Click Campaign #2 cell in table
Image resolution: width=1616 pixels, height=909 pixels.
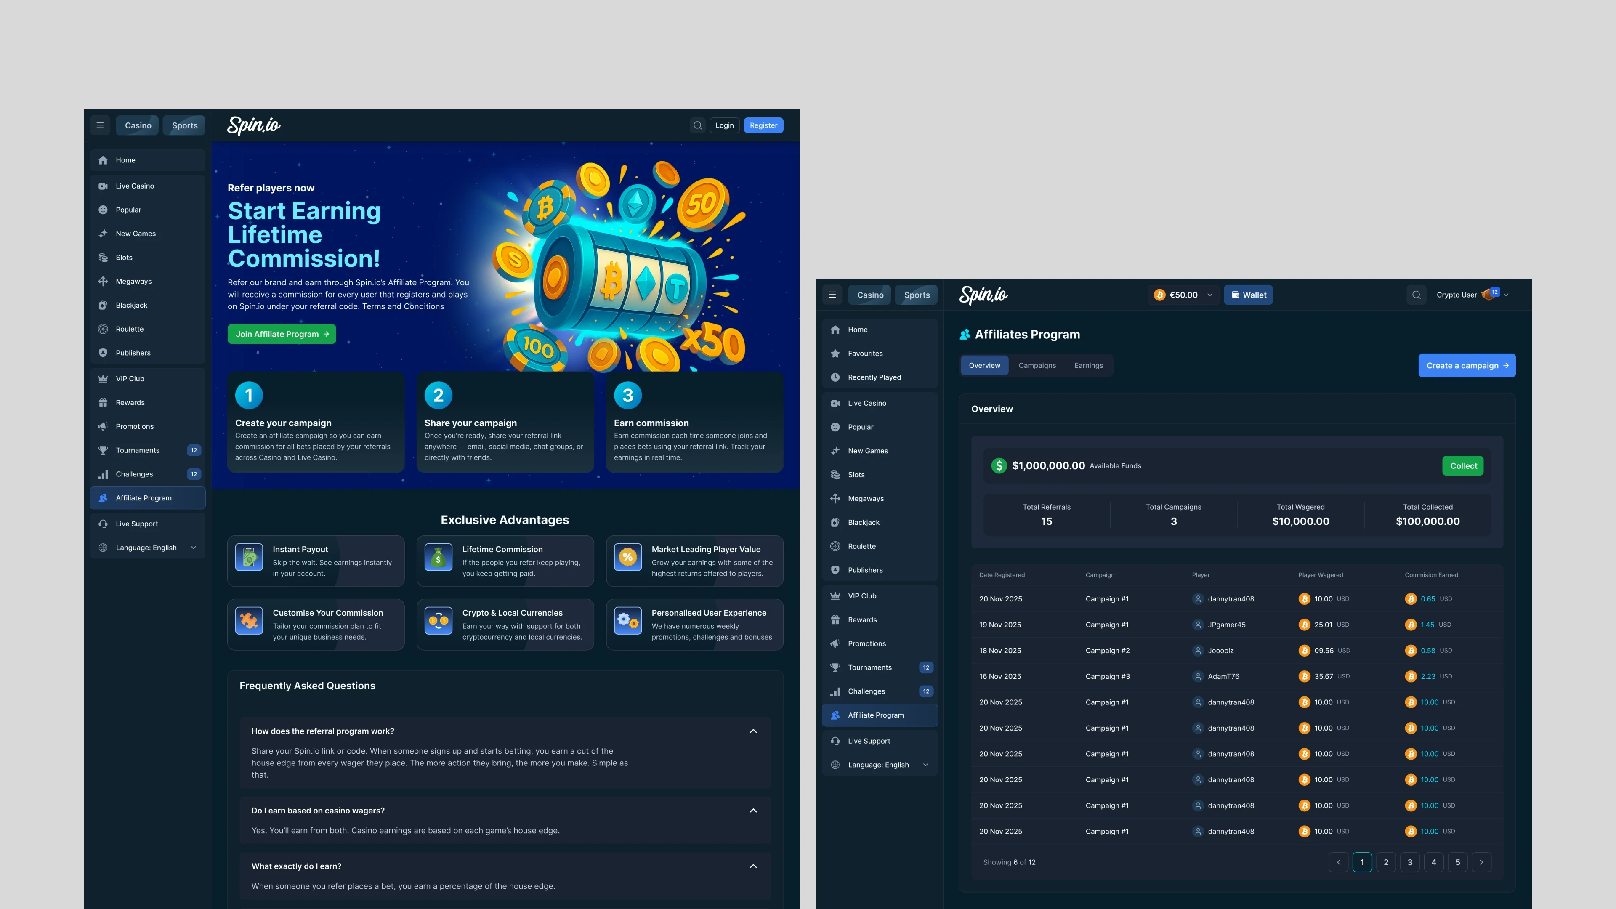pos(1107,651)
